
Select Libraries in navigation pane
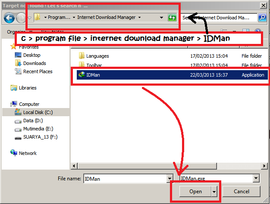click(28, 88)
